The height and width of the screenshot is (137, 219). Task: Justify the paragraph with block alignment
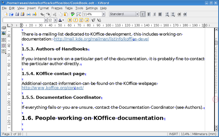pyautogui.click(x=160, y=14)
